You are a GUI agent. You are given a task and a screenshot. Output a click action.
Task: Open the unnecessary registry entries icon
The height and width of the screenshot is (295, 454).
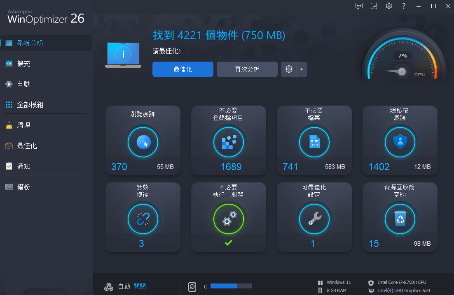coord(229,143)
